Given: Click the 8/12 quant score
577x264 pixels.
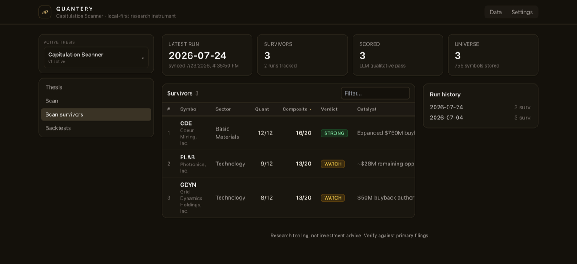Looking at the screenshot, I should point(267,197).
